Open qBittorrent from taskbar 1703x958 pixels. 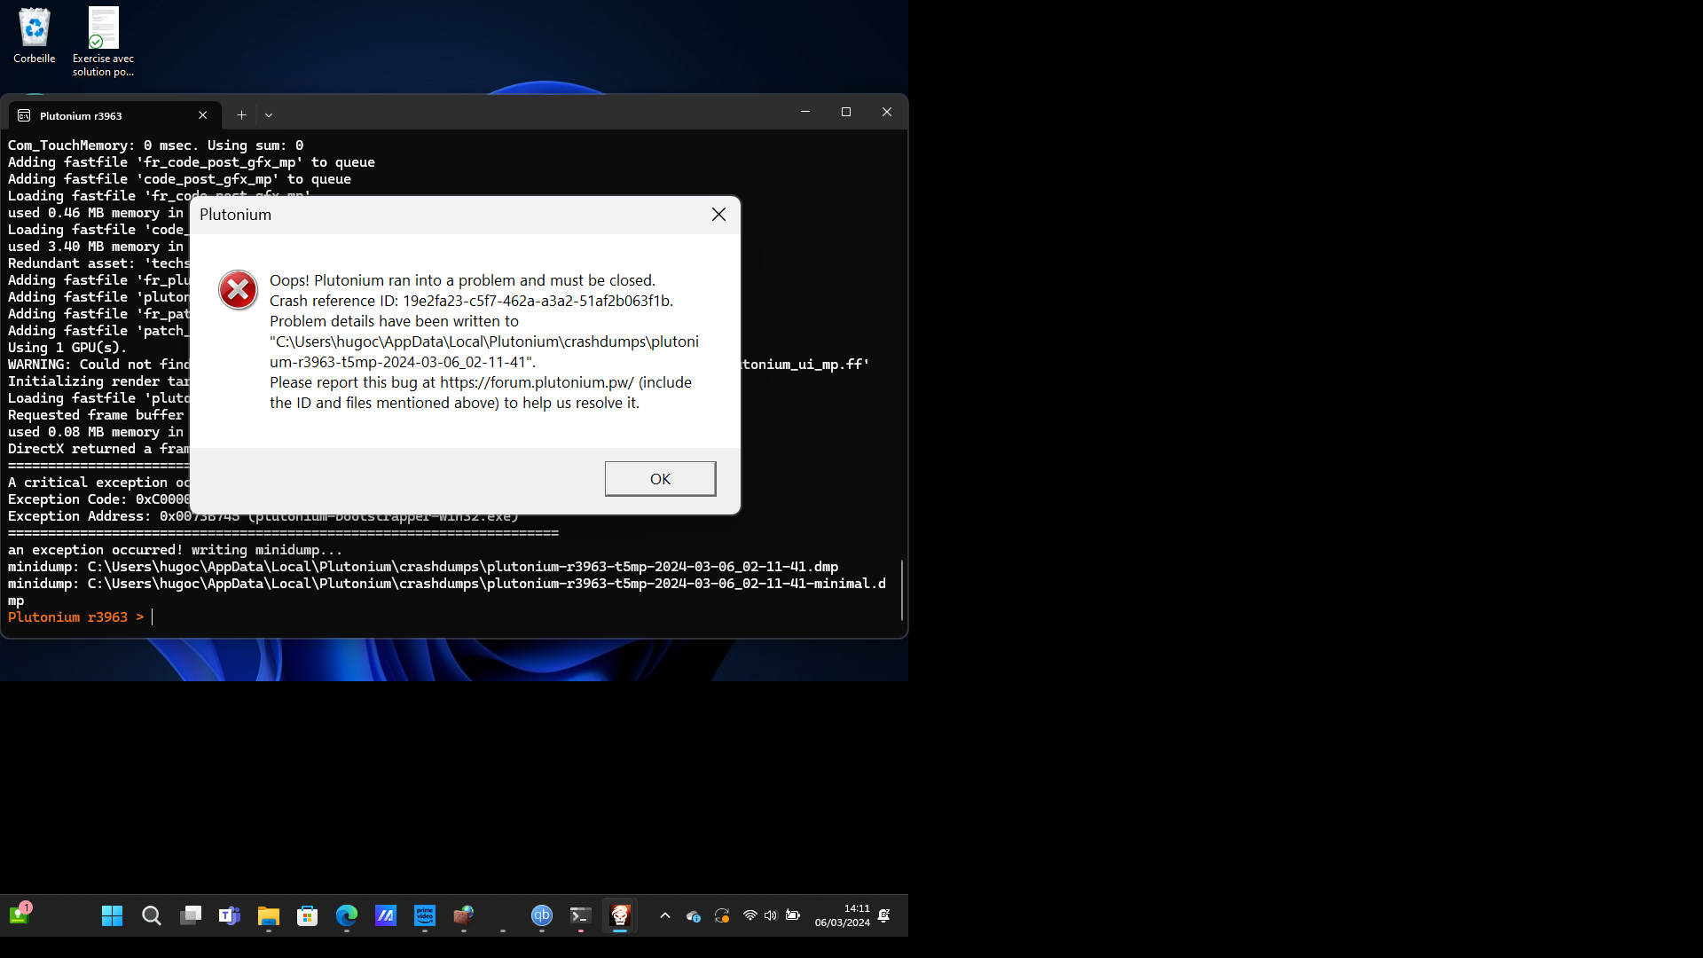pos(542,915)
